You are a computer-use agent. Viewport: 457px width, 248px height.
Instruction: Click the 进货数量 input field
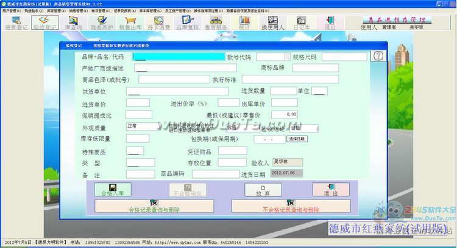click(x=283, y=91)
